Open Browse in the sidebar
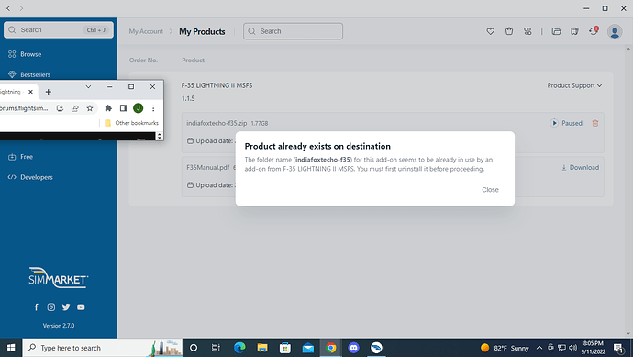Image resolution: width=633 pixels, height=357 pixels. point(25,54)
